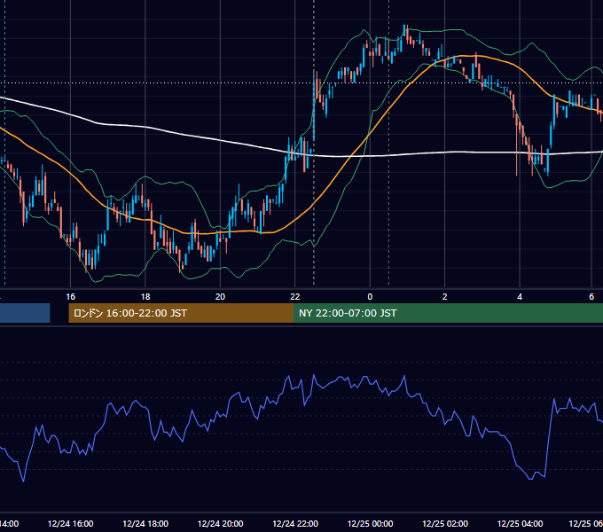Click the 12/25 04:00 date label
The width and height of the screenshot is (603, 532).
coord(521,523)
